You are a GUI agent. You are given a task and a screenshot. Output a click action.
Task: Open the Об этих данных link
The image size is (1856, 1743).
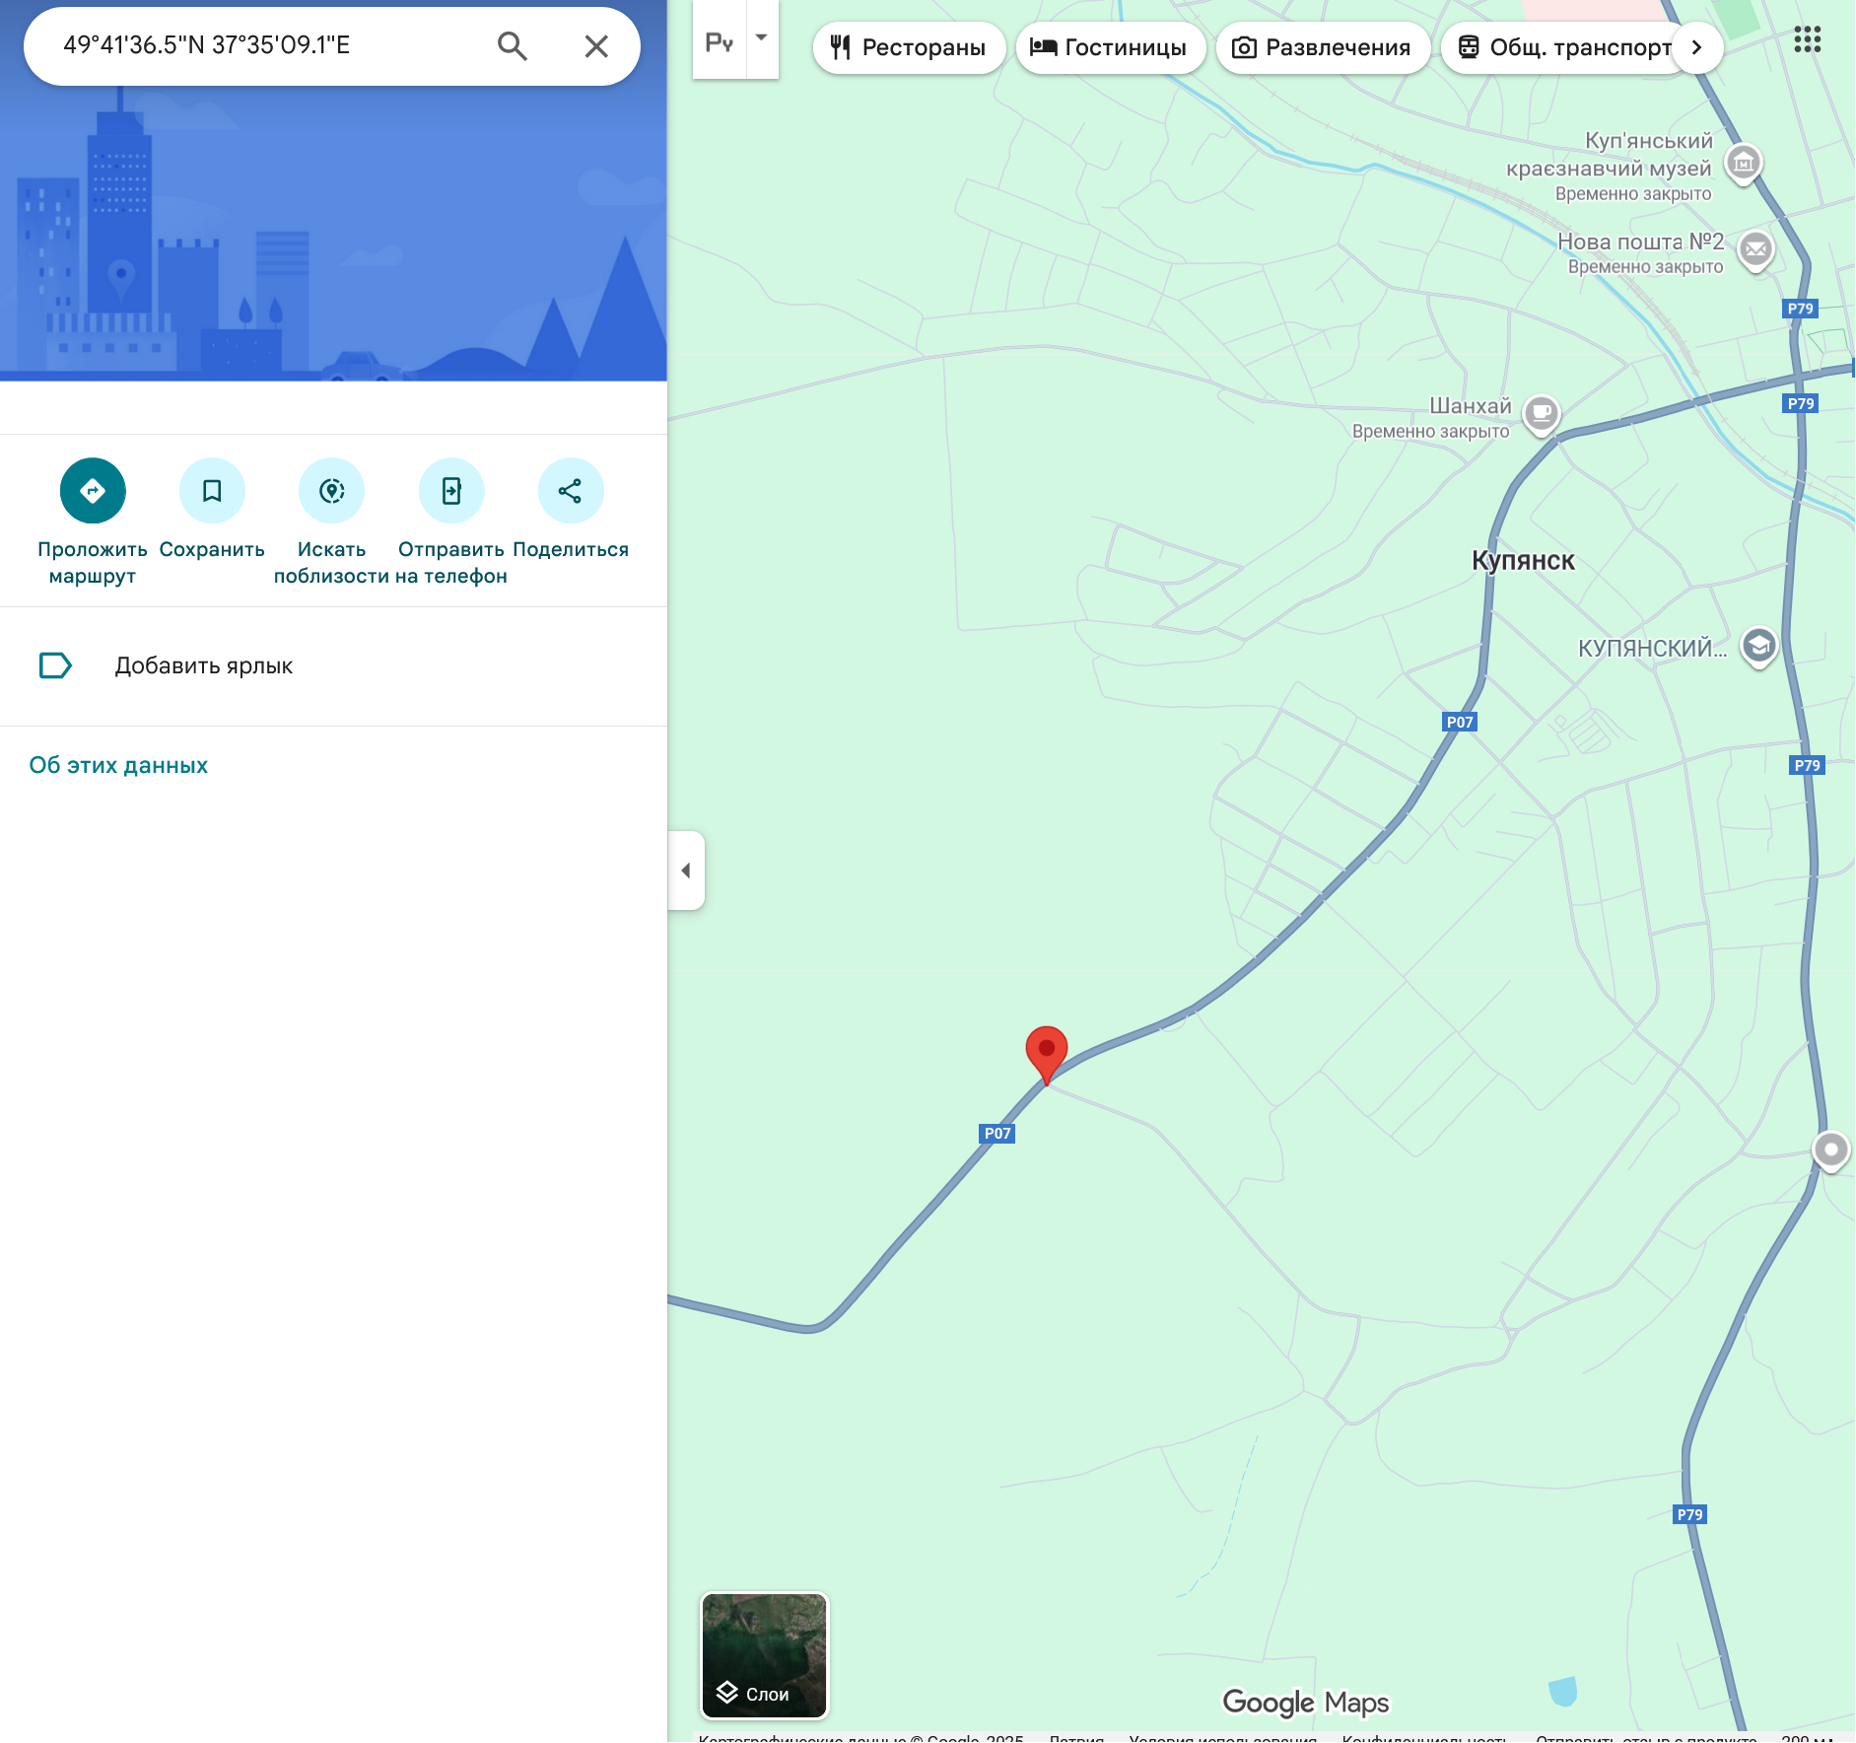tap(118, 766)
